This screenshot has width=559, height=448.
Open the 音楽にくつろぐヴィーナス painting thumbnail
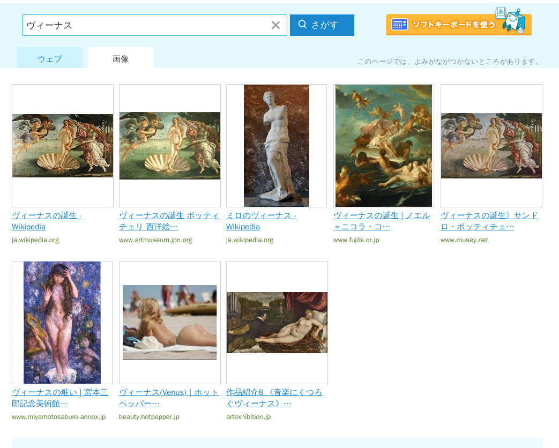(x=277, y=323)
